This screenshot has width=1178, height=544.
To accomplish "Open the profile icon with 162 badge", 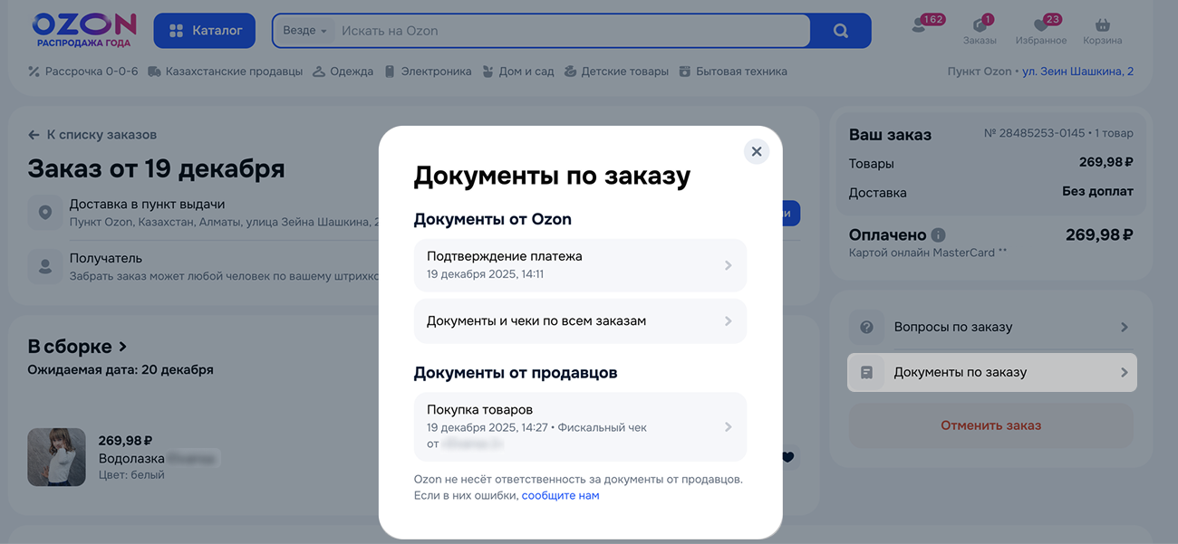I will pos(921,26).
